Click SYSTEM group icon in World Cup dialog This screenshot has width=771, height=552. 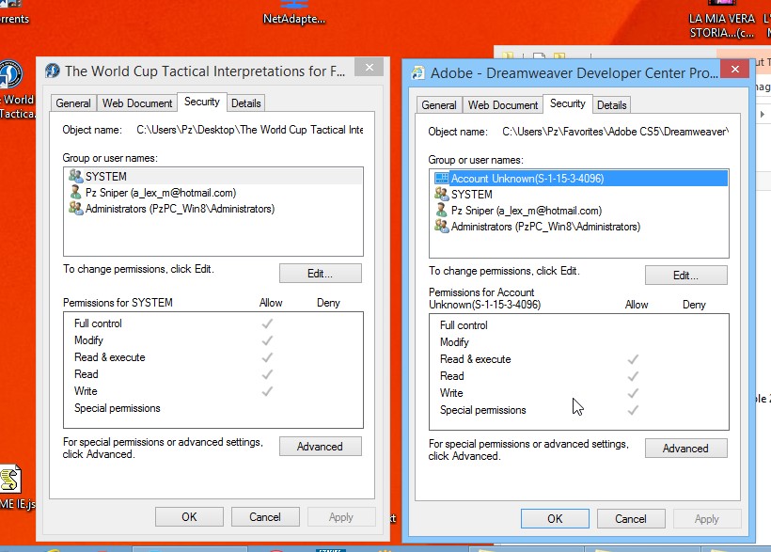tap(76, 176)
